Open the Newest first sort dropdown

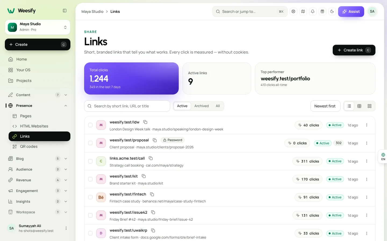(x=325, y=106)
